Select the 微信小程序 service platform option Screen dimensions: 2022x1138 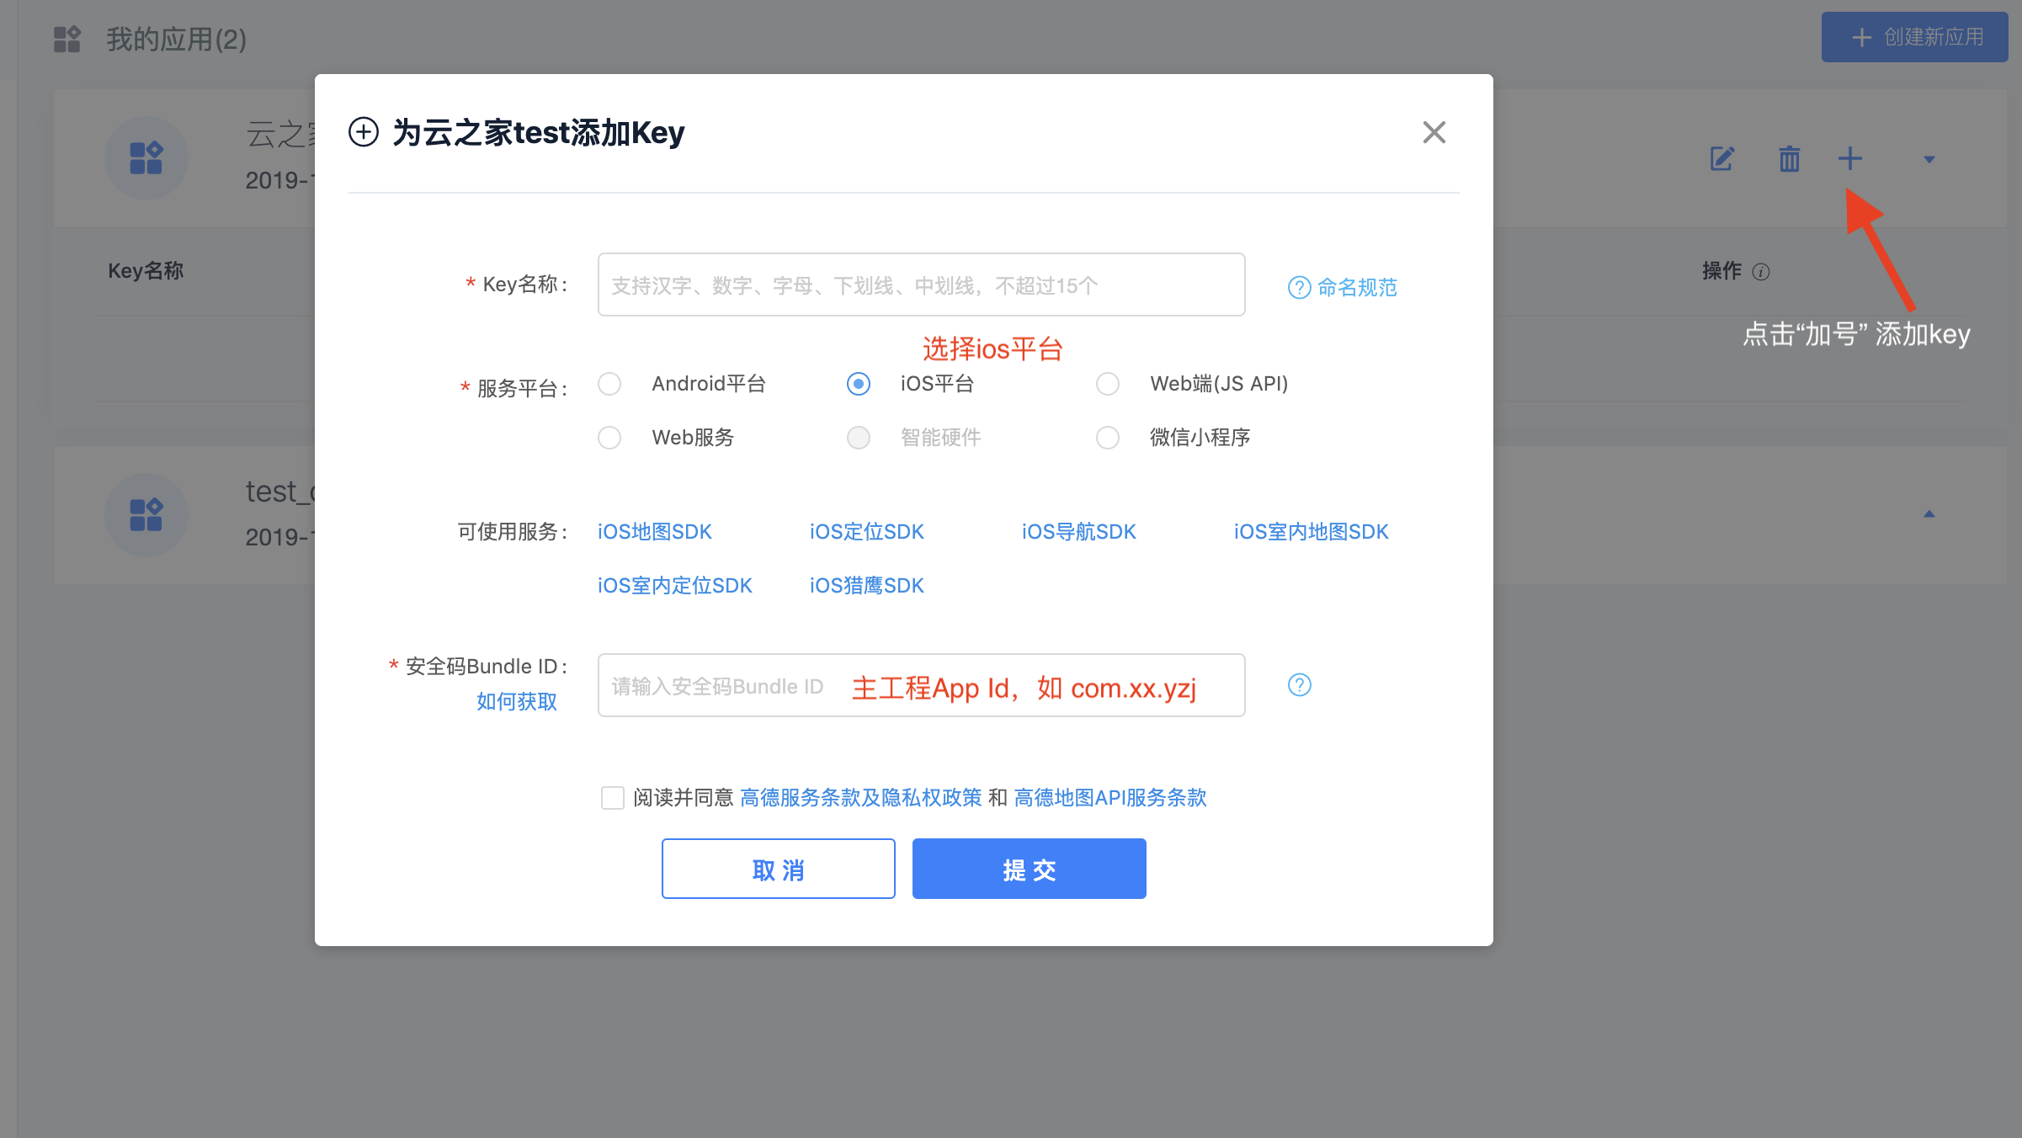pyautogui.click(x=1108, y=438)
